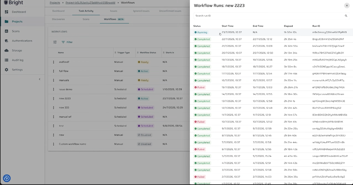Screen dimensions: 353x185
Task: Follow the Projects breadcrumb link
Action: (x=55, y=3)
